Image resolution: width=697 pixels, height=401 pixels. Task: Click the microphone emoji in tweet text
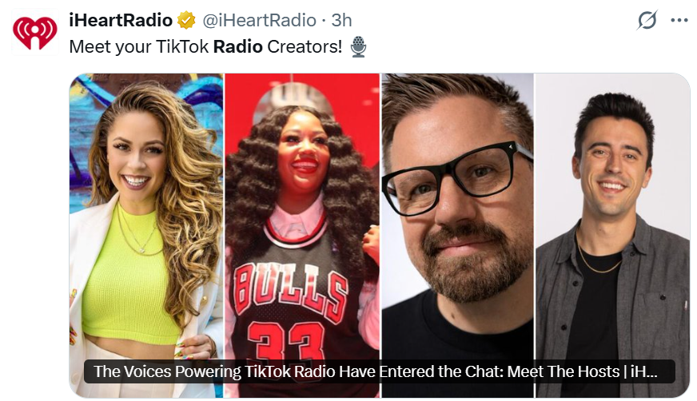(358, 46)
